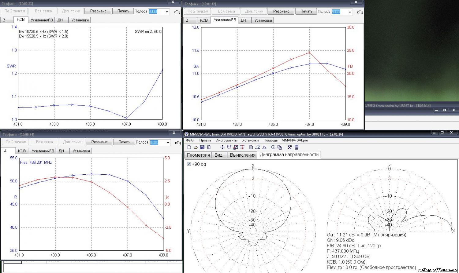This screenshot has height=273, width=459.
Task: Select the Rotate antenna icon
Action: point(229,147)
